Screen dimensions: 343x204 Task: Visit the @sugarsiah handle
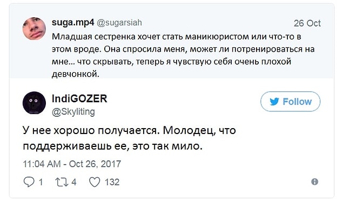pyautogui.click(x=119, y=23)
